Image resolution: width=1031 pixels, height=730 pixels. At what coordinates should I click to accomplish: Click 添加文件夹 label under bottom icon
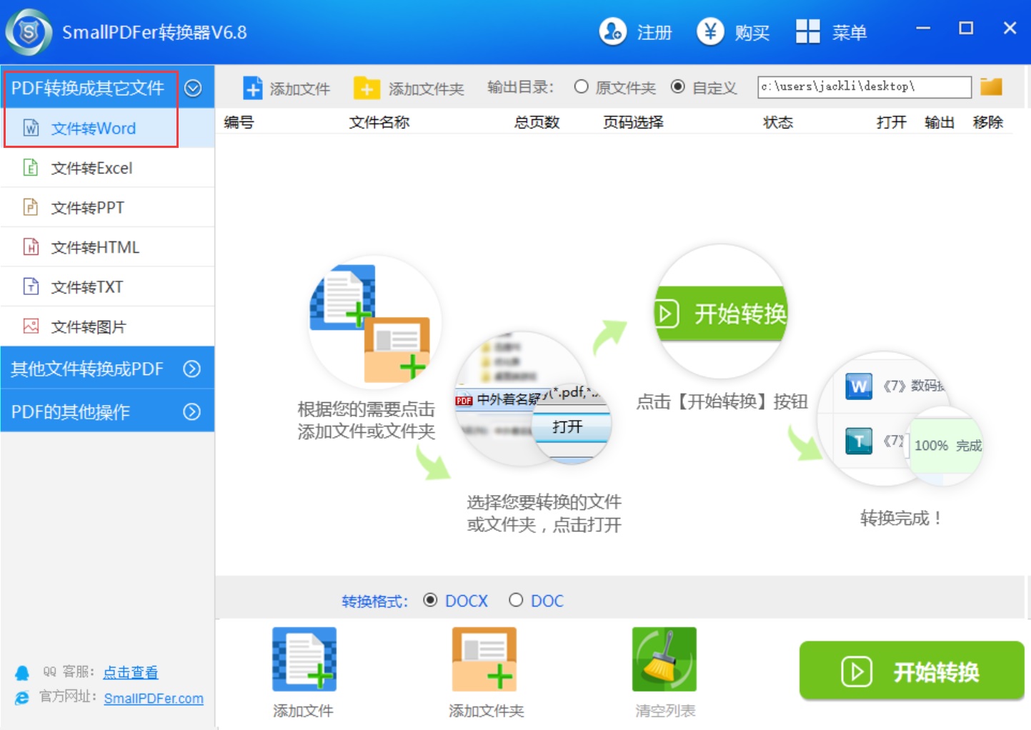click(486, 711)
